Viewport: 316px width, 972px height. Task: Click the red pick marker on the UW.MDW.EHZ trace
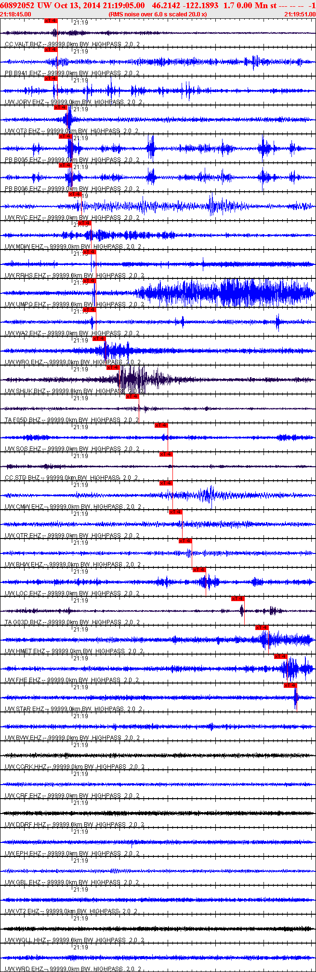[84, 223]
